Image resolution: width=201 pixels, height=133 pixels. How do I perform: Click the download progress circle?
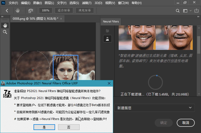click(155, 82)
